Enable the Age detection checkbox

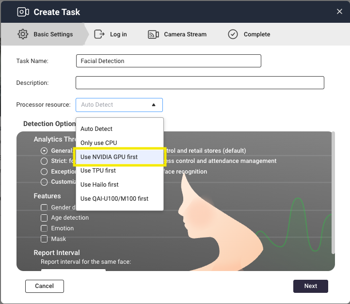point(44,218)
